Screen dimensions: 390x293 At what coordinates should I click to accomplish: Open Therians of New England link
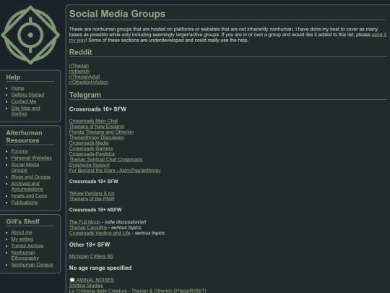coord(96,127)
